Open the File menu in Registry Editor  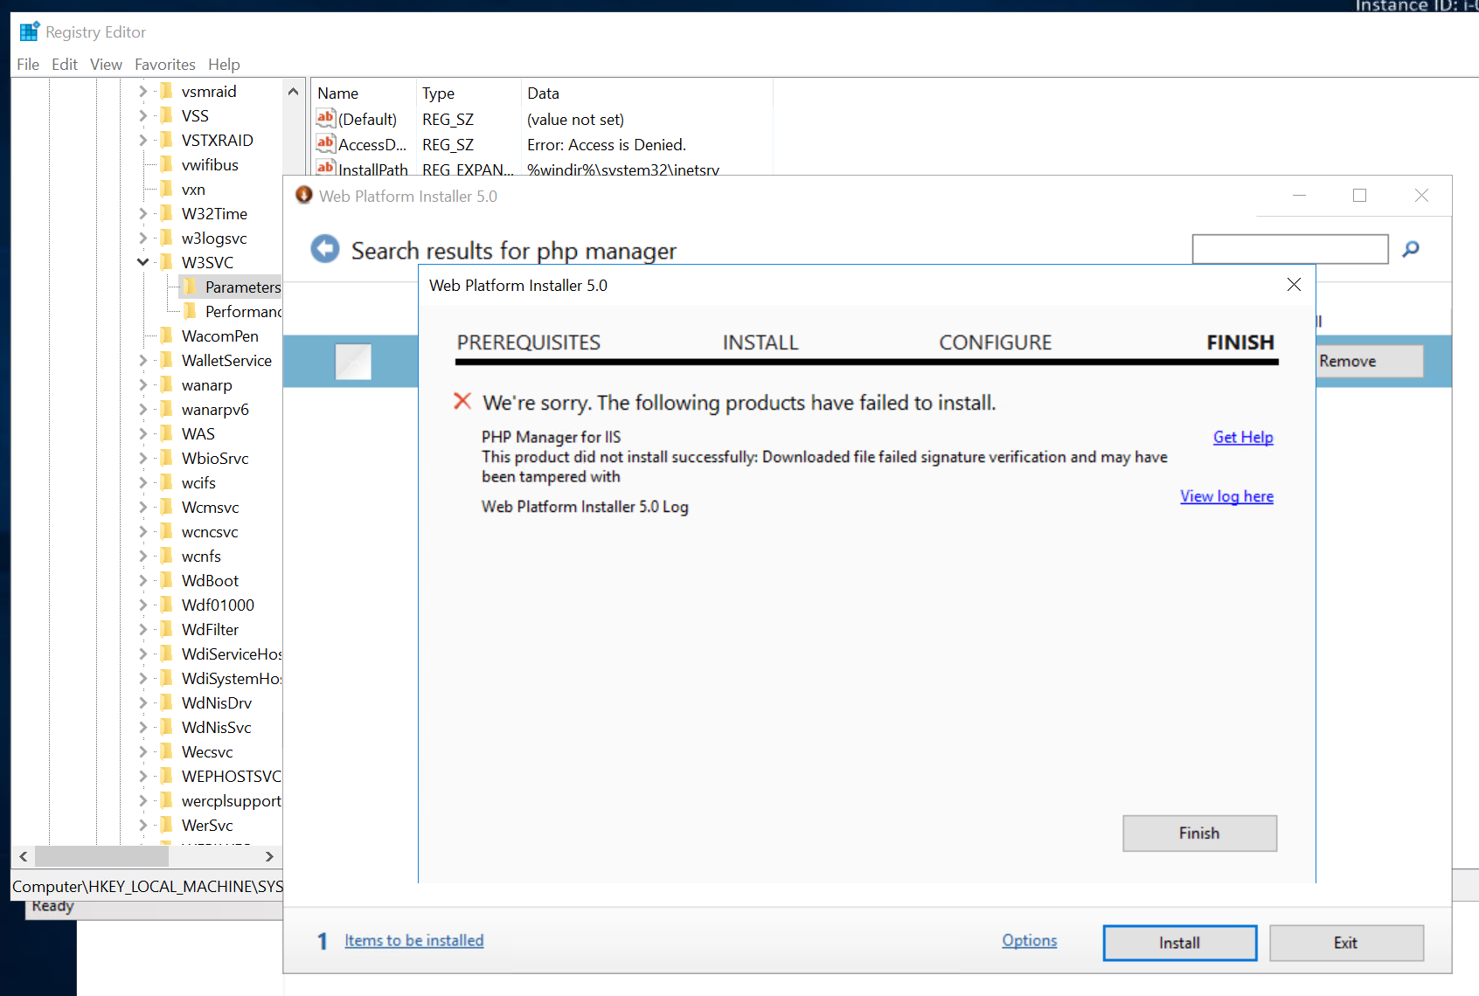(x=28, y=64)
